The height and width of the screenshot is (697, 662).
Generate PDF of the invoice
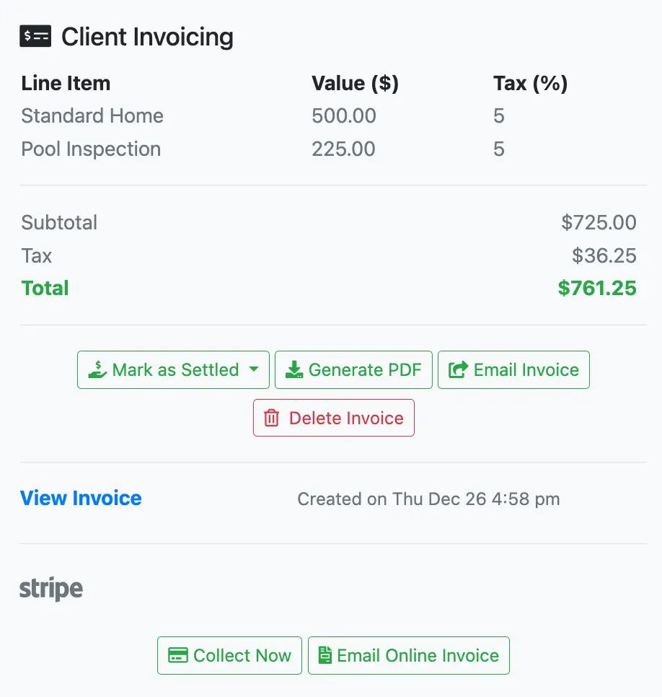[x=353, y=370]
